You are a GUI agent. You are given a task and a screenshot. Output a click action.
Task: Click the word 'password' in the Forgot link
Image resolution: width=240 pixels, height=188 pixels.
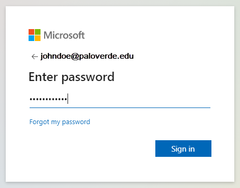(76, 122)
